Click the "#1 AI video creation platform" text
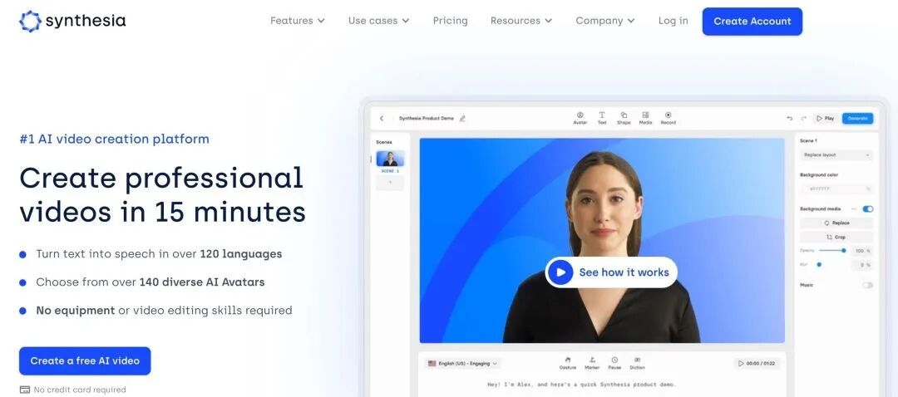The width and height of the screenshot is (898, 397). coord(115,139)
